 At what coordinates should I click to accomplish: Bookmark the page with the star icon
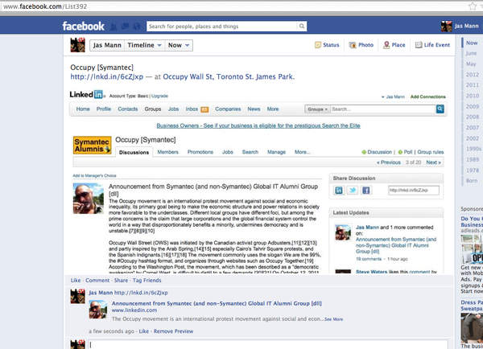pyautogui.click(x=473, y=6)
